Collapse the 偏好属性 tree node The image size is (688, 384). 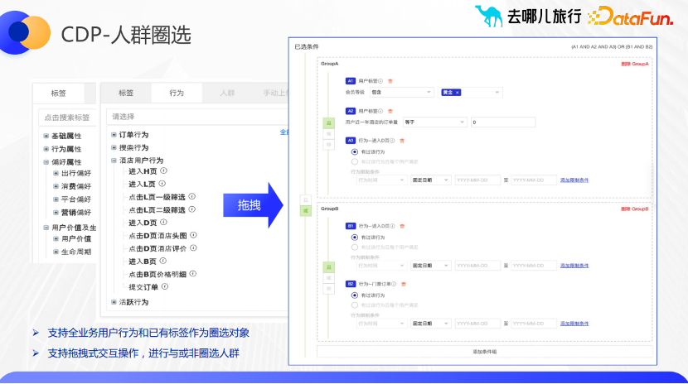[x=46, y=162]
